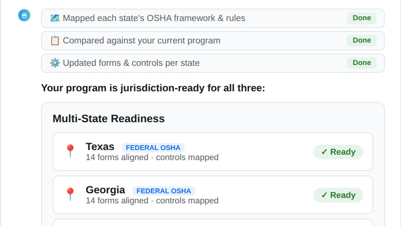Screen dimensions: 401x226
Task: Click the checkmark in Texas Ready badge
Action: [x=324, y=152]
